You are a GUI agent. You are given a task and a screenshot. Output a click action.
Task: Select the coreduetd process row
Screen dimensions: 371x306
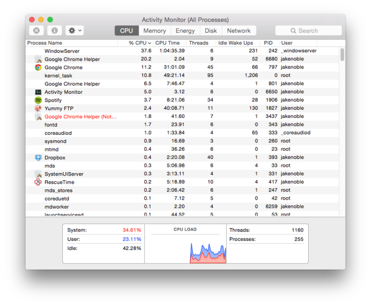coord(182,199)
